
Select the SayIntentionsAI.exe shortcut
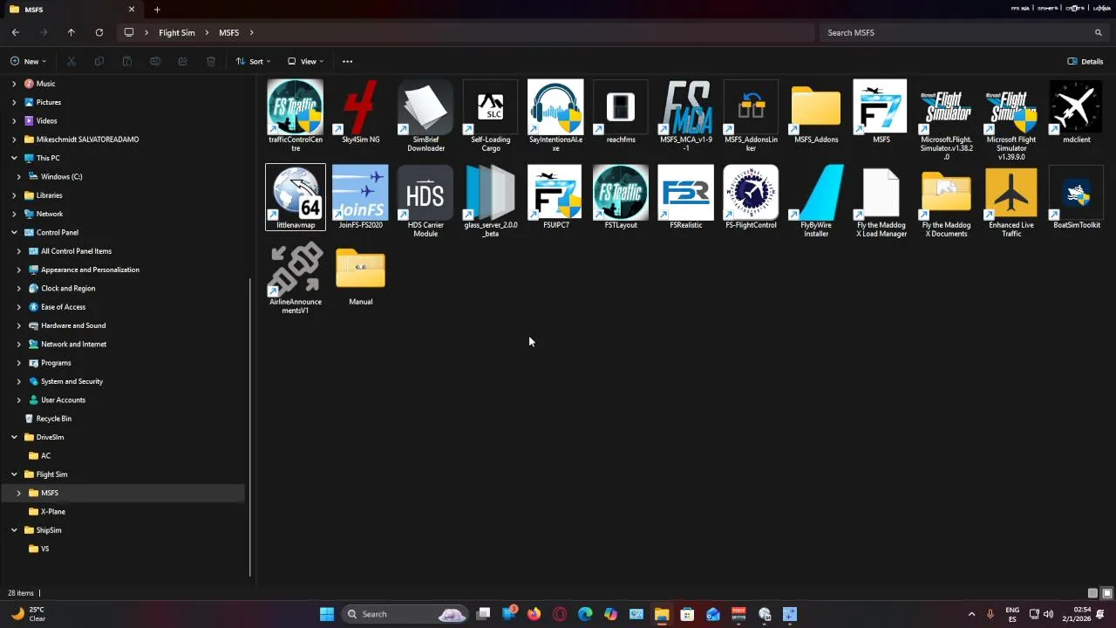pos(555,115)
